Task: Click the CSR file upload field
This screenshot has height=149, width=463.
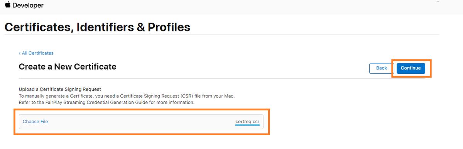Action: point(141,122)
